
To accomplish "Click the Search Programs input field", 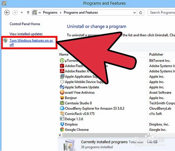I will point(162,13).
